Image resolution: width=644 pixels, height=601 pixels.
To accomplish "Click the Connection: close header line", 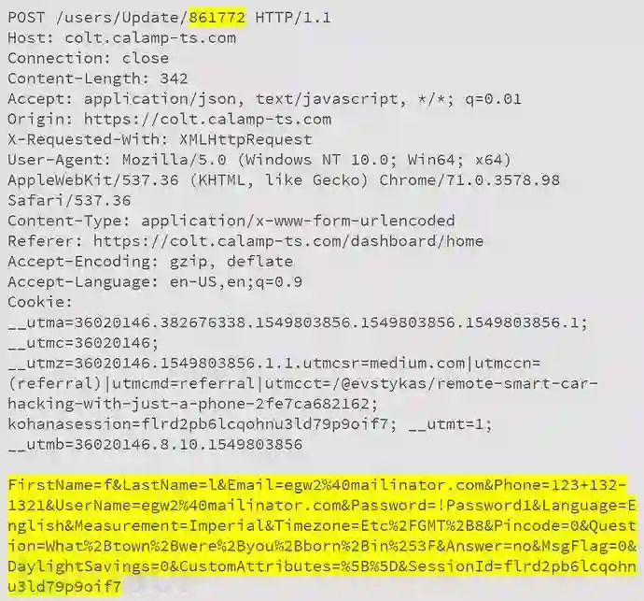I will [89, 58].
